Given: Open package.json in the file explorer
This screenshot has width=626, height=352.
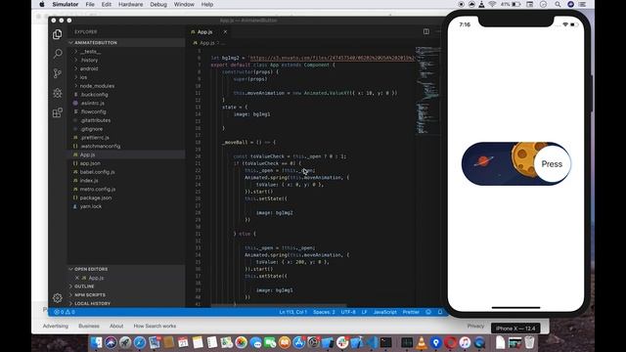Looking at the screenshot, I should pyautogui.click(x=126, y=198).
